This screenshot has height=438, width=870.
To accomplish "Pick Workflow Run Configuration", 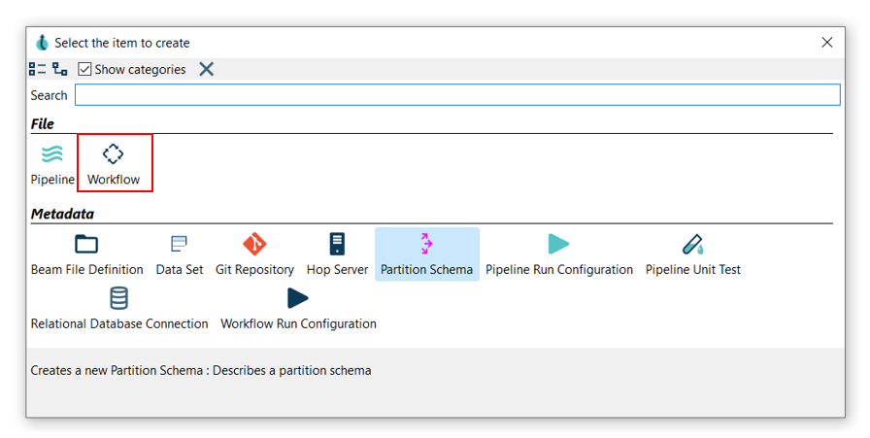I will point(298,308).
